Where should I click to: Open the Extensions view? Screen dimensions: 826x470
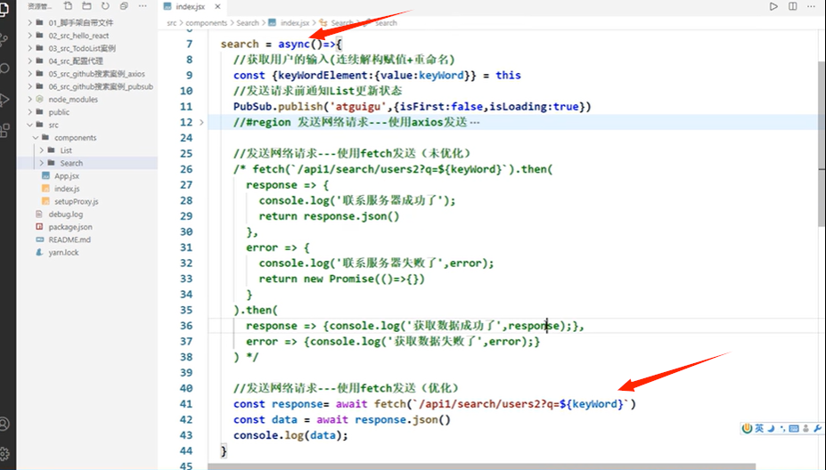(4, 130)
